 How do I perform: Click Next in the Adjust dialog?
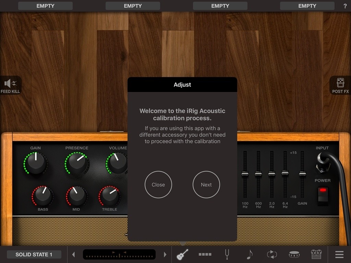pyautogui.click(x=206, y=185)
